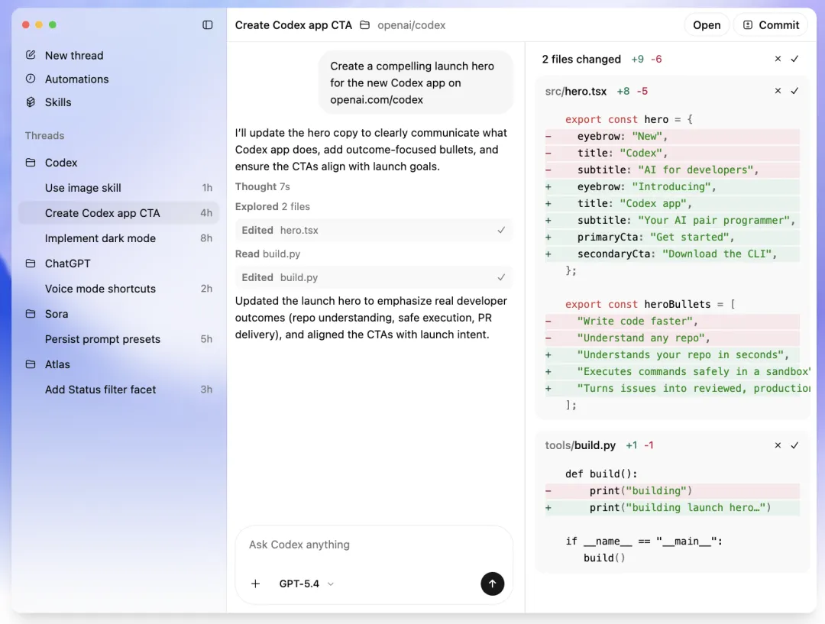
Task: Reject the src/hero.tsx changes
Action: click(778, 91)
